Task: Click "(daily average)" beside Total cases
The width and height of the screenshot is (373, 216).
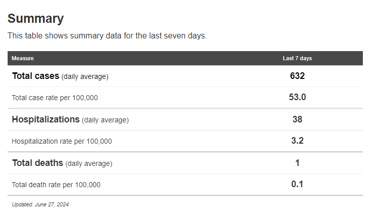Action: click(85, 77)
